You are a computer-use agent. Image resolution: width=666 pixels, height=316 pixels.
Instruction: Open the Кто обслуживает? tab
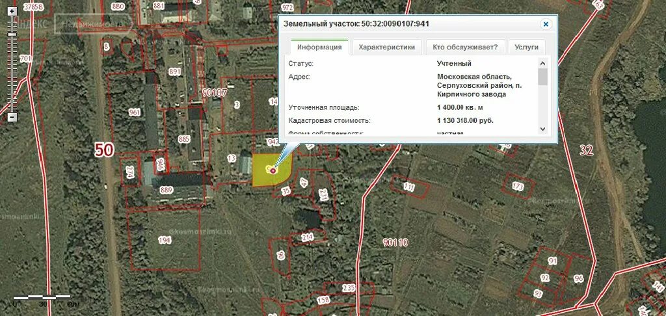click(465, 47)
